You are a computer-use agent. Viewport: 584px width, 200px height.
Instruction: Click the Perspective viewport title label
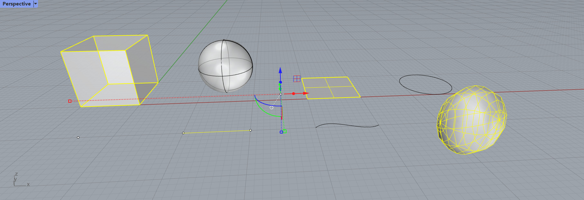click(17, 4)
